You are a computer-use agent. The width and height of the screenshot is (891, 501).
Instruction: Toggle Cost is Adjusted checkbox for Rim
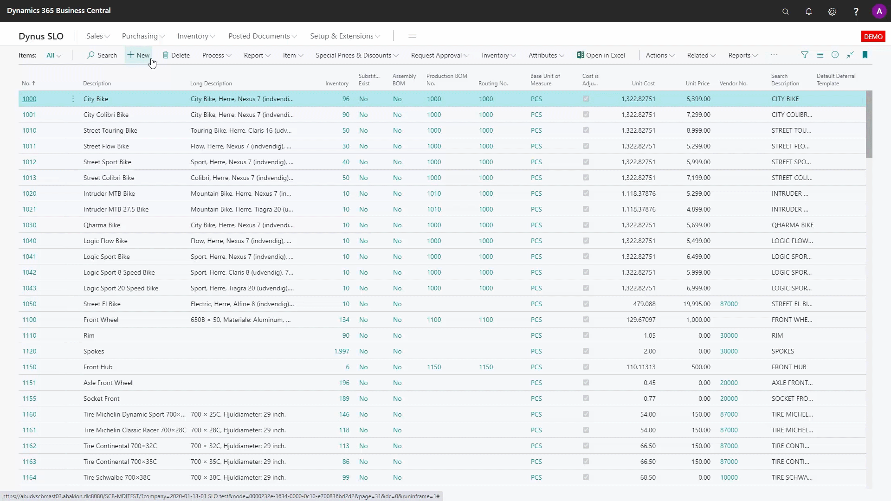coord(586,335)
